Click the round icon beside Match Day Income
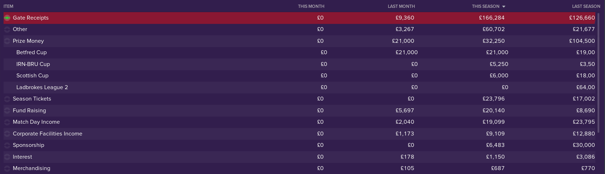605x174 pixels. tap(7, 122)
